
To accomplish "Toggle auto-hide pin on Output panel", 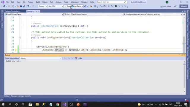I will (x=182, y=55).
